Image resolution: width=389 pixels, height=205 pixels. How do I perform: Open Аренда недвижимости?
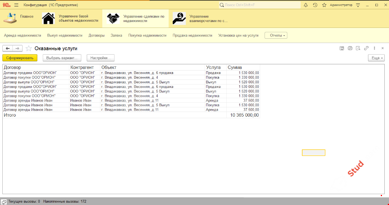[x=23, y=35]
